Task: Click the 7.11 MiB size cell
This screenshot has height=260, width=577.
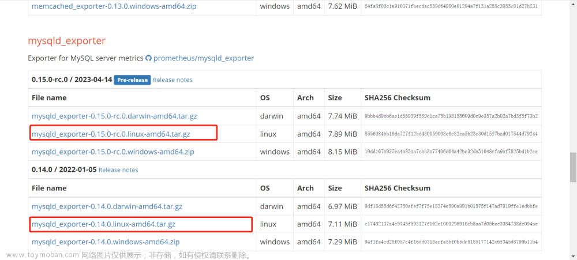Action: click(x=343, y=224)
